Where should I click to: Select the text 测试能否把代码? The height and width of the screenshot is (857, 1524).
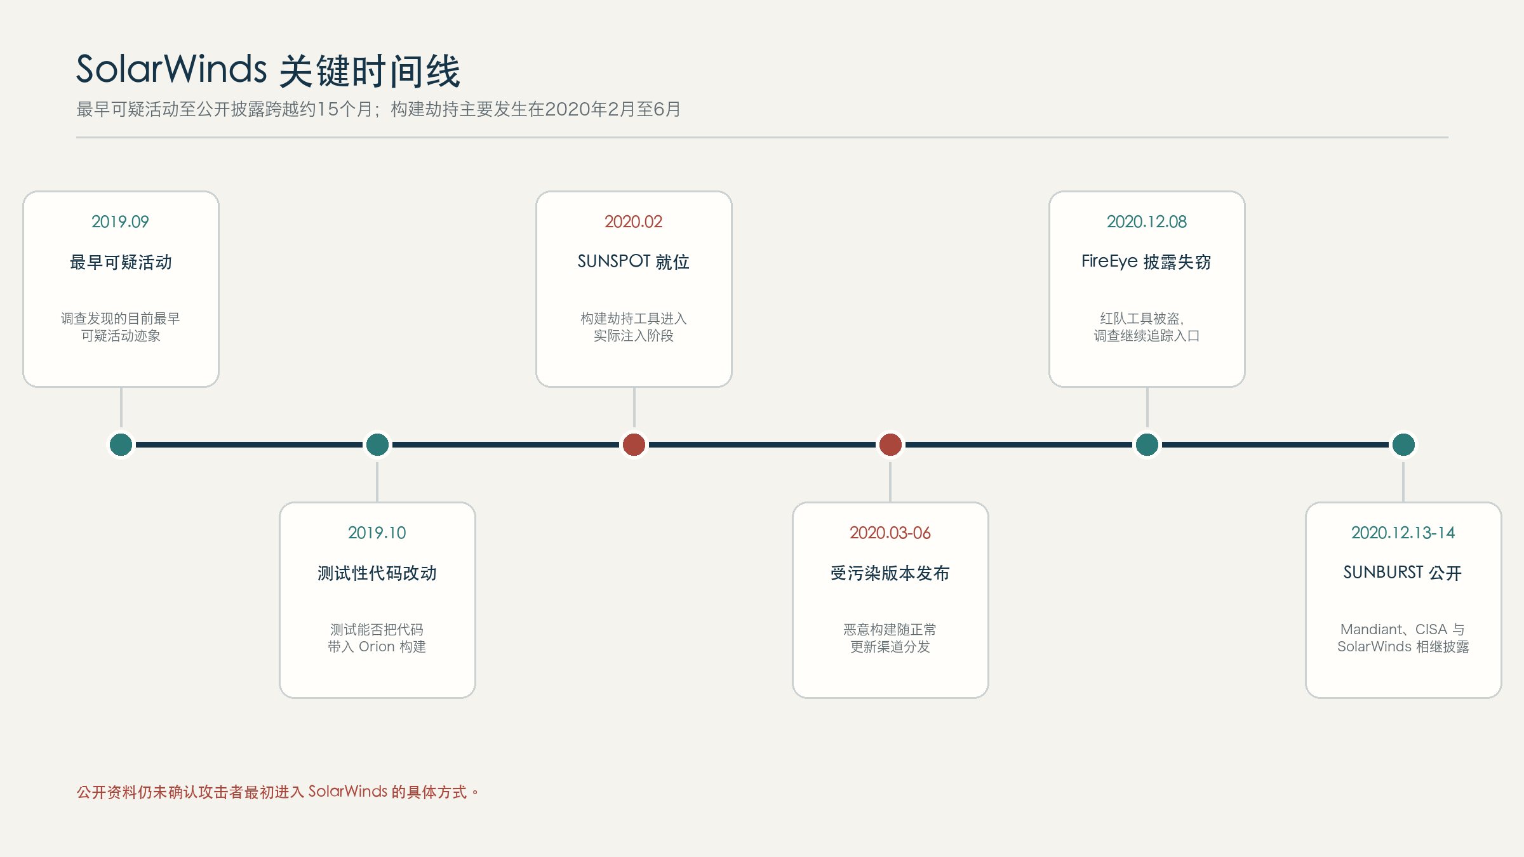point(377,630)
